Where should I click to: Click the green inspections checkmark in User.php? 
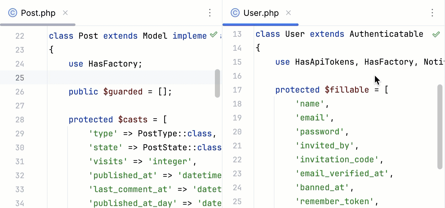[436, 34]
